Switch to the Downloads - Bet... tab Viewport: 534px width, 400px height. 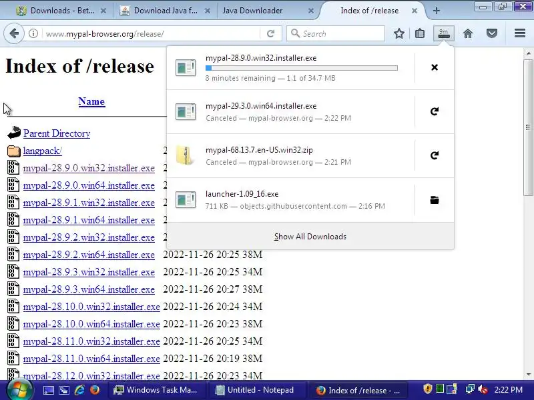click(x=61, y=11)
